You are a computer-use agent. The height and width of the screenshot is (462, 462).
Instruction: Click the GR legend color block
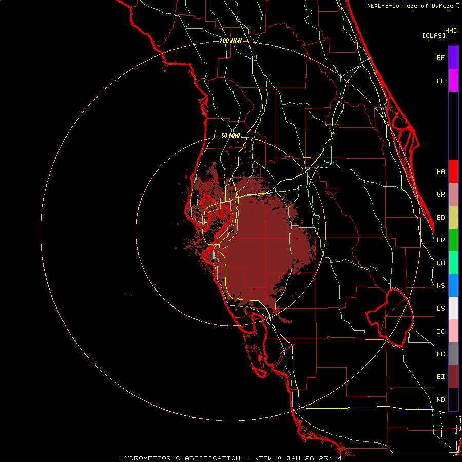(x=453, y=195)
